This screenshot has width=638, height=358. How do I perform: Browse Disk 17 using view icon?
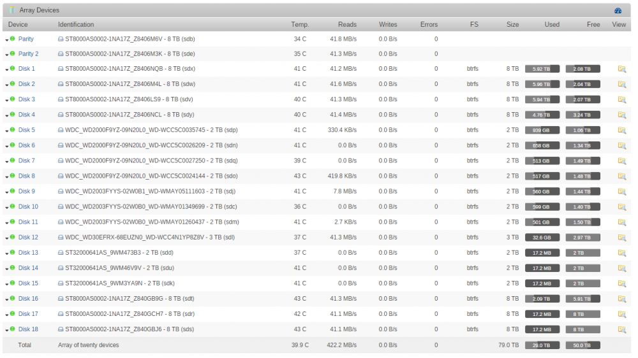coord(621,314)
